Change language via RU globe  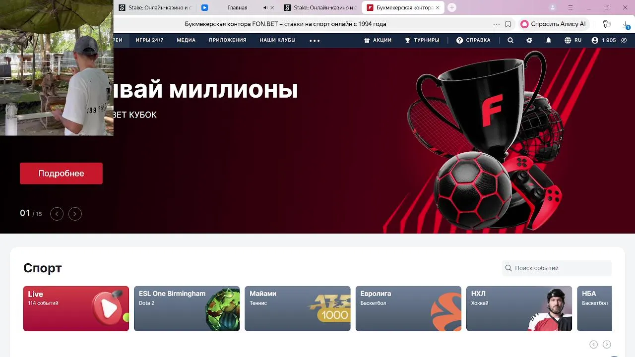pyautogui.click(x=573, y=40)
